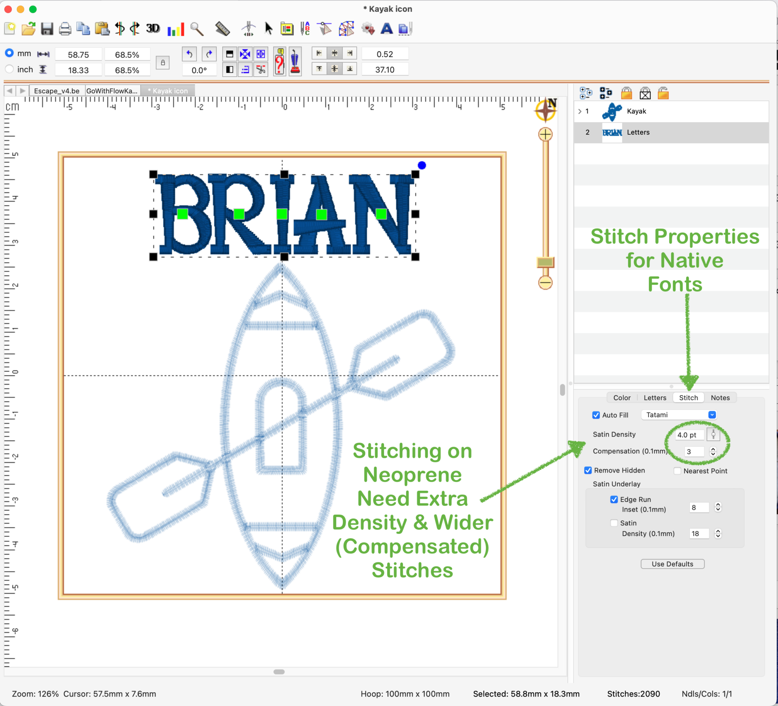Screen dimensions: 778x706
Task: Open the color bar chart icon
Action: click(176, 29)
